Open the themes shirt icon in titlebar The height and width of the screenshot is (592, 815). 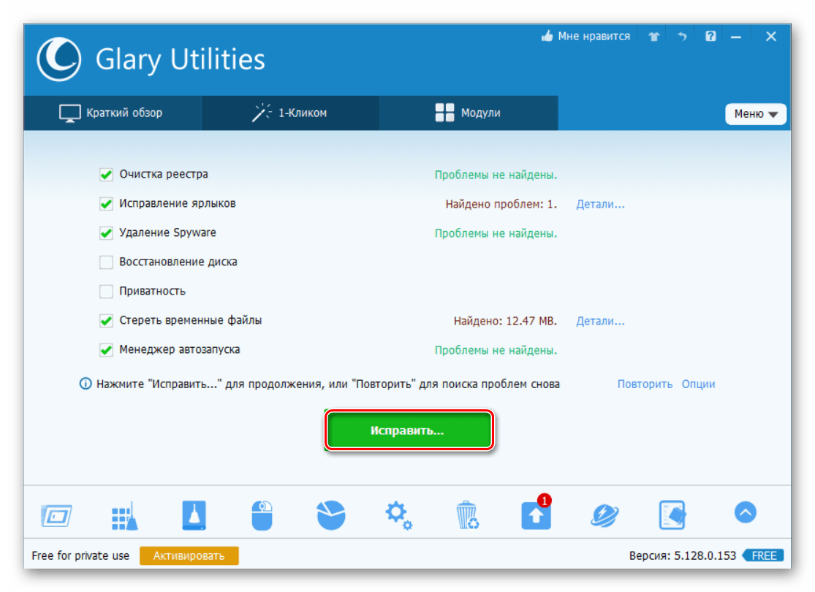[653, 35]
